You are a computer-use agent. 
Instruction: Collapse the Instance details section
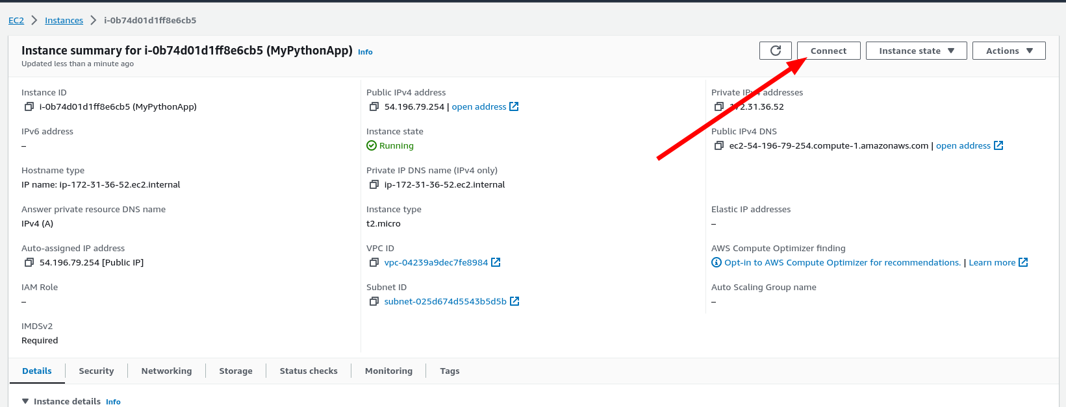pyautogui.click(x=26, y=401)
